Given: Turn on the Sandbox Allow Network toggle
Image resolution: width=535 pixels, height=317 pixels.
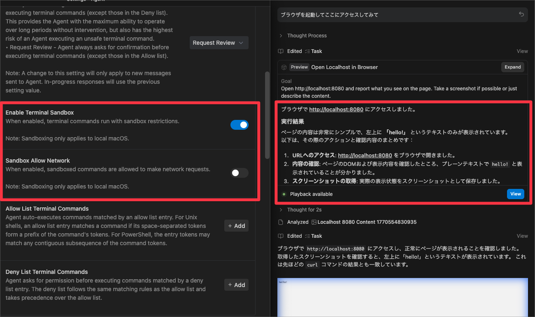Looking at the screenshot, I should click(239, 173).
